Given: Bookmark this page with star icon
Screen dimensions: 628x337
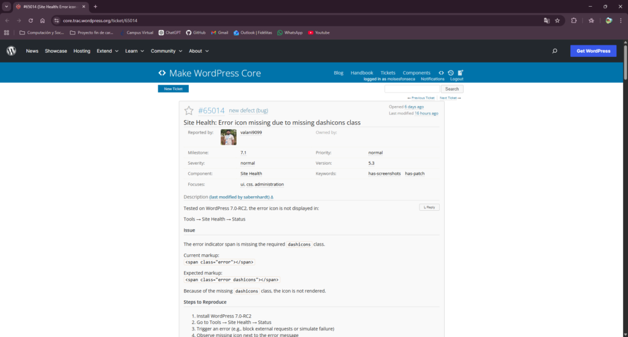Looking at the screenshot, I should (x=557, y=20).
